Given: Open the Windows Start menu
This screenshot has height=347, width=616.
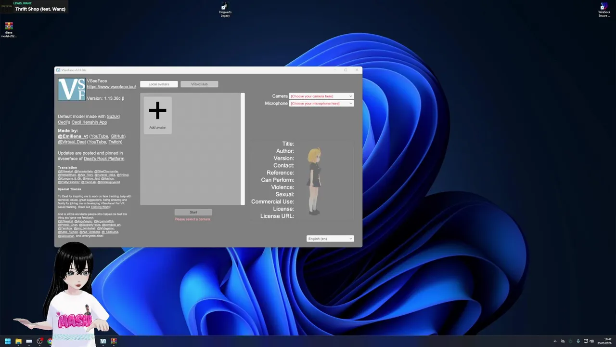Looking at the screenshot, I should tap(8, 341).
